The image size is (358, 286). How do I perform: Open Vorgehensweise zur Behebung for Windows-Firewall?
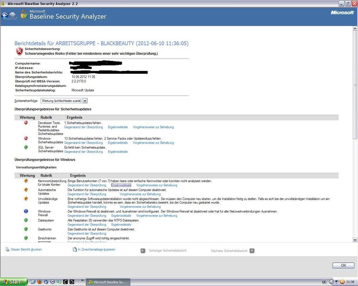click(157, 215)
